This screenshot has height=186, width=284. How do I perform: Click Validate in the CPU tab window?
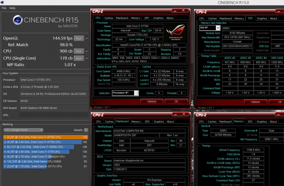tap(151, 101)
